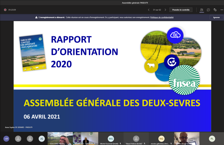Click the slide counter '31 sur 62'

click(157, 10)
